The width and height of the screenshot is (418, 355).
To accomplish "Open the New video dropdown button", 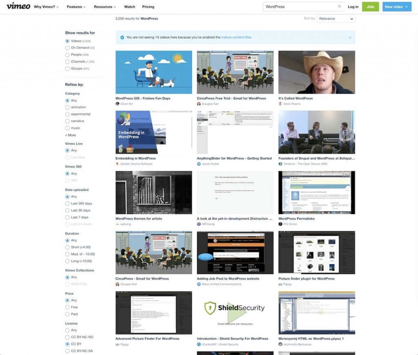I will (397, 7).
